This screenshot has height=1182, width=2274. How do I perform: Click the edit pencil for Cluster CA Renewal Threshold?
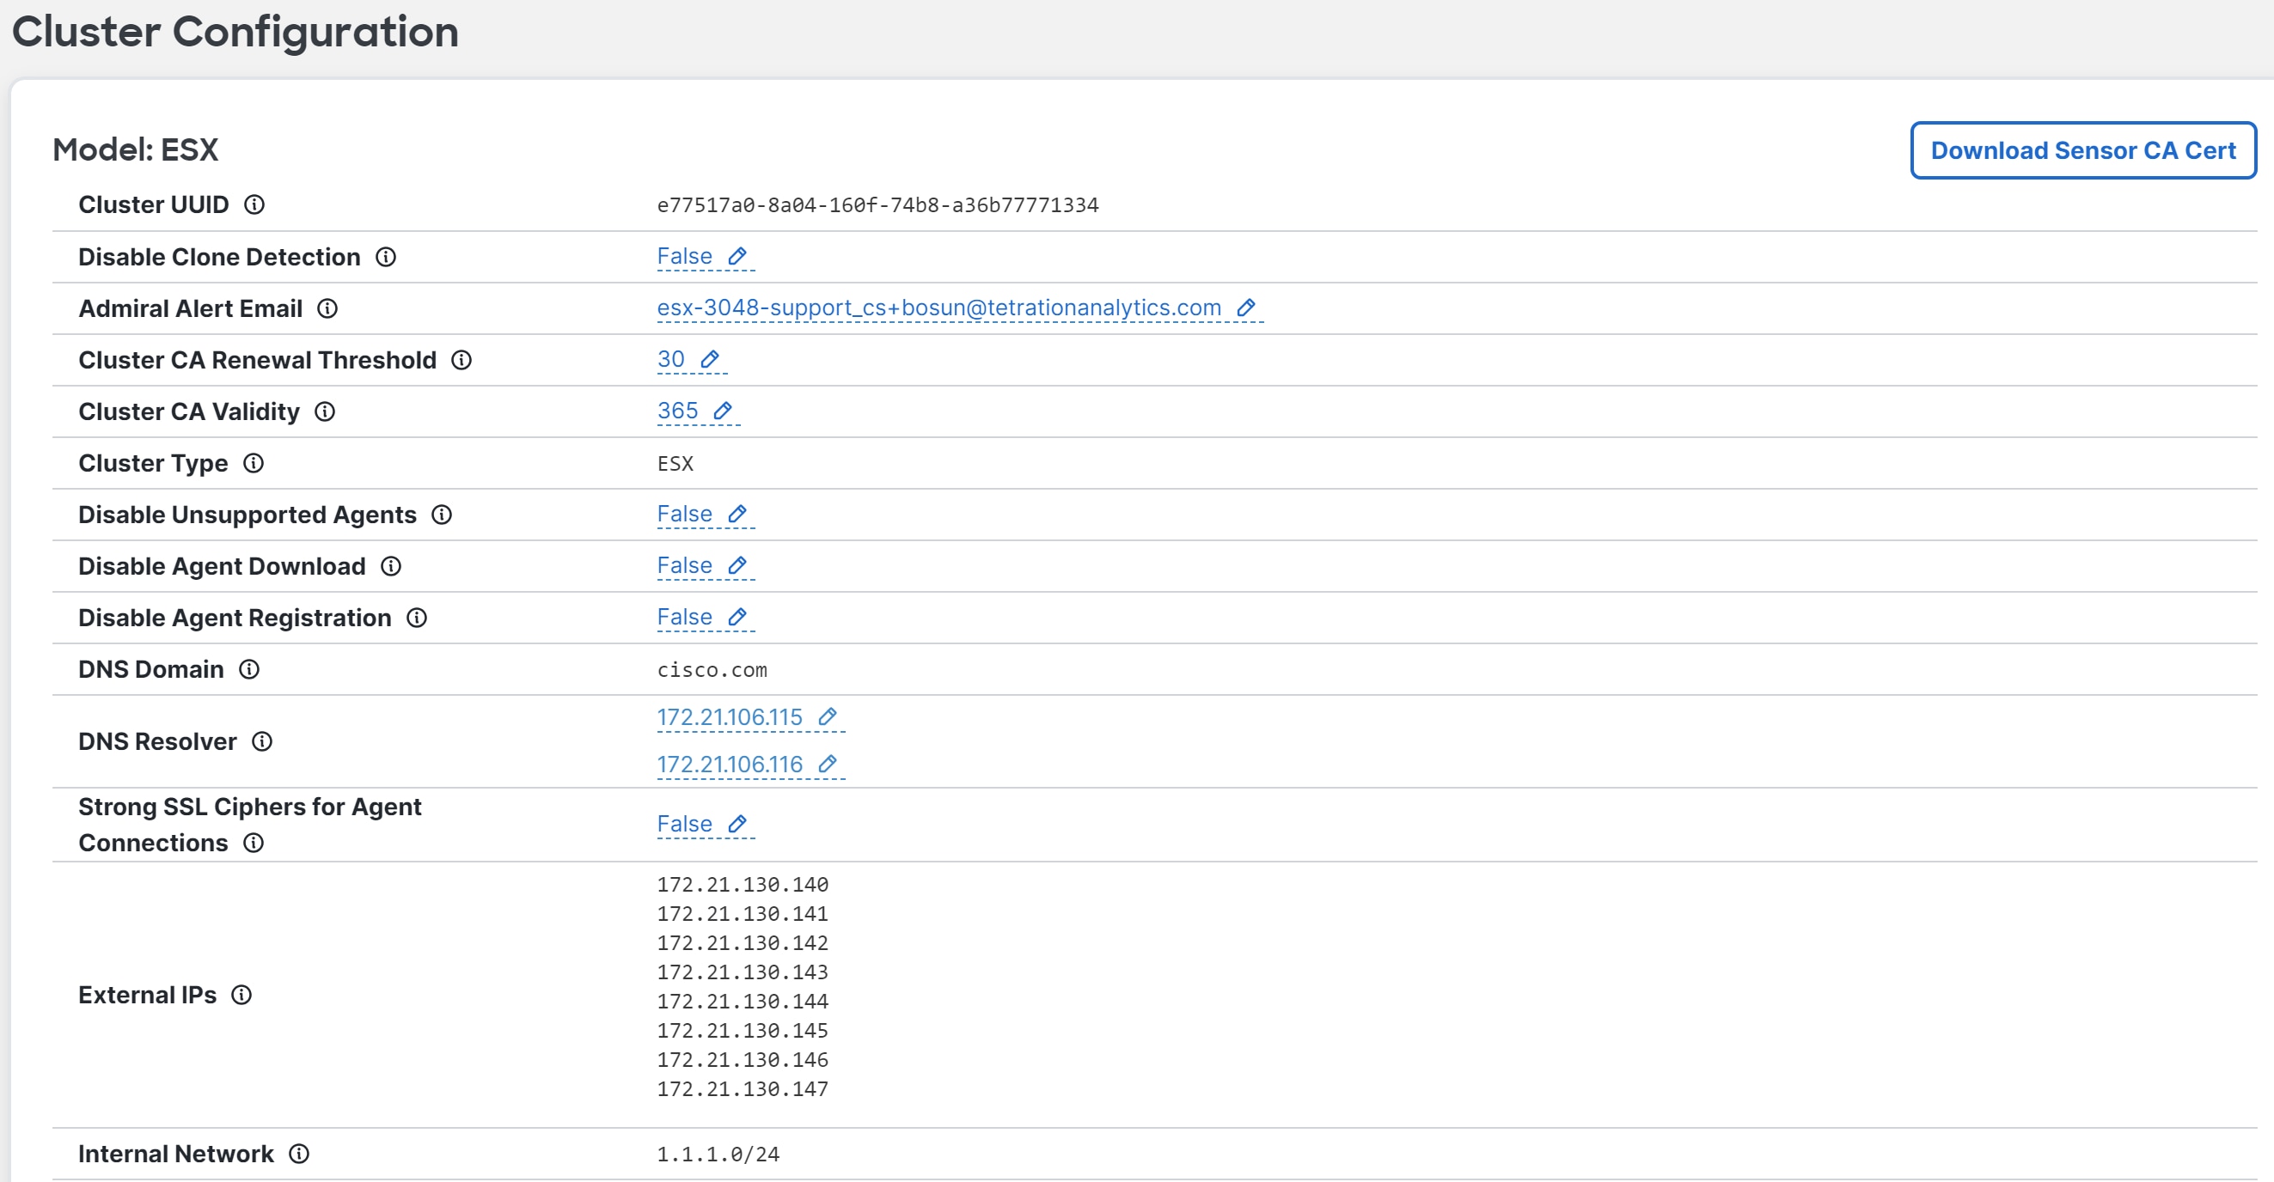710,359
